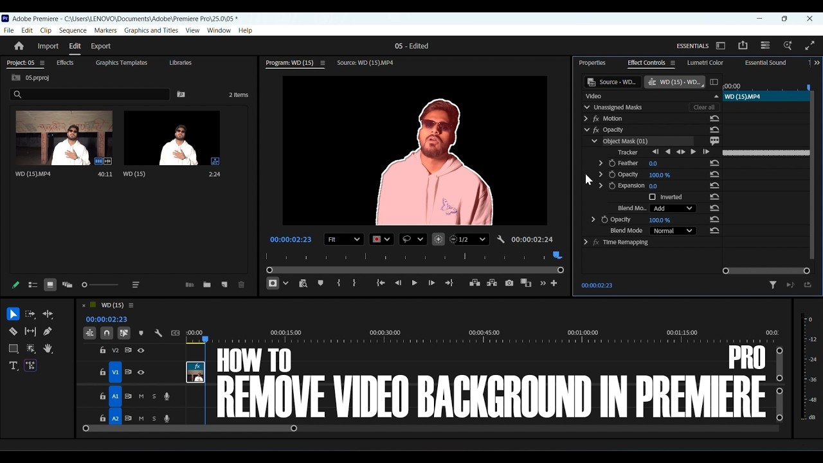Image resolution: width=823 pixels, height=463 pixels.
Task: Go to In point
Action: point(381,283)
